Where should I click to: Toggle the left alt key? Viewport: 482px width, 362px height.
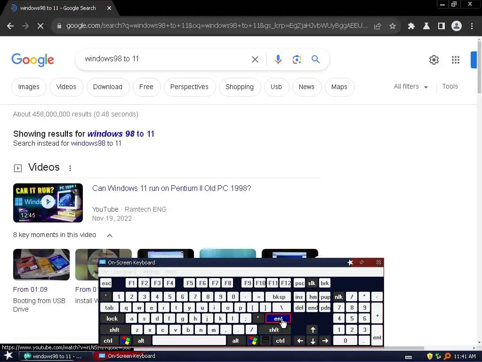click(141, 341)
